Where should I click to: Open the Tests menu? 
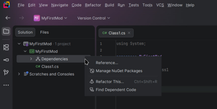pyautogui.click(x=134, y=5)
